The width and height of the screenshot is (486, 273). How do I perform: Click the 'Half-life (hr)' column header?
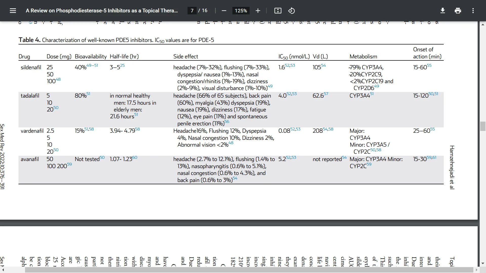(x=124, y=57)
